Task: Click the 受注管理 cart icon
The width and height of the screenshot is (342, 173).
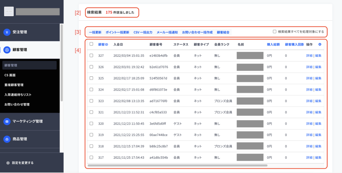Action: click(7, 32)
